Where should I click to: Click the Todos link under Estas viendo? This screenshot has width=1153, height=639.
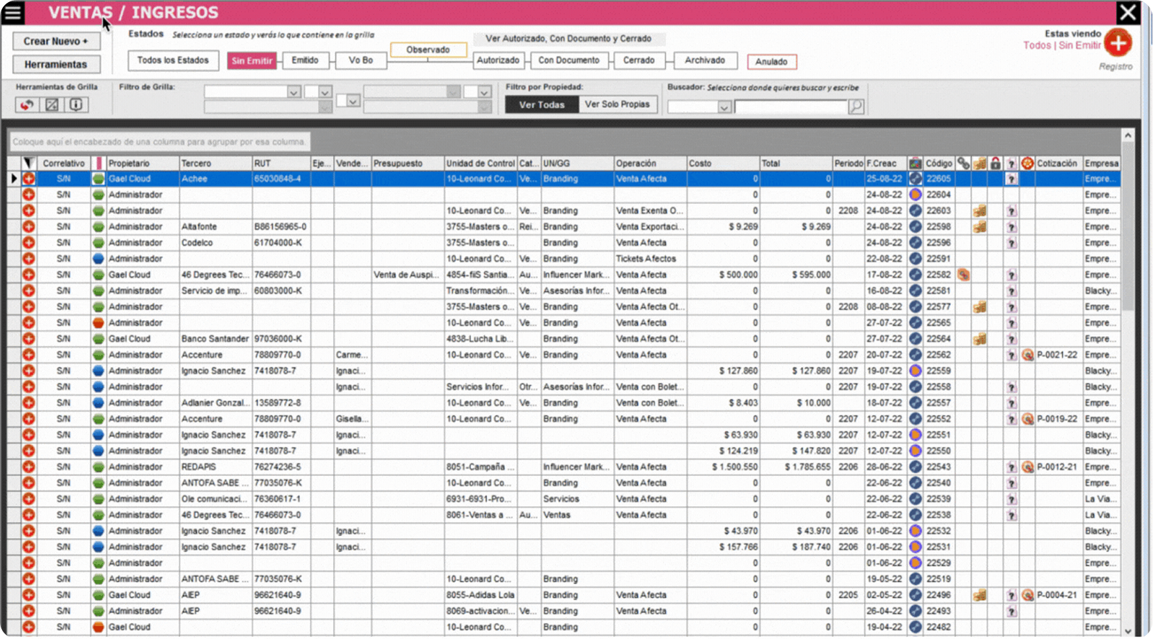tap(1037, 46)
